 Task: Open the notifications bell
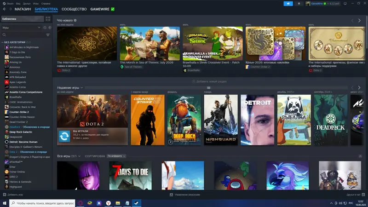(x=299, y=4)
